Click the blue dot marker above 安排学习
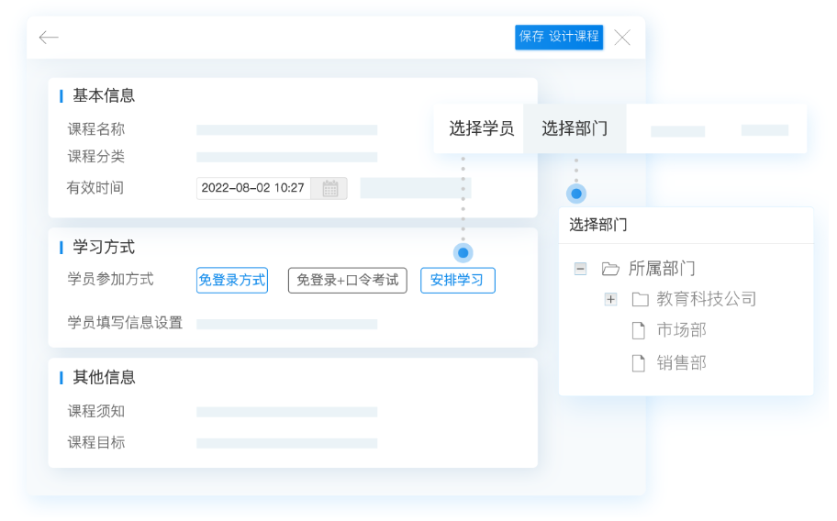 click(x=463, y=252)
